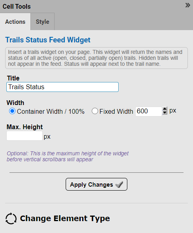The height and width of the screenshot is (233, 193).
Task: Choose Container Width by clicking its label text
Action: click(51, 111)
